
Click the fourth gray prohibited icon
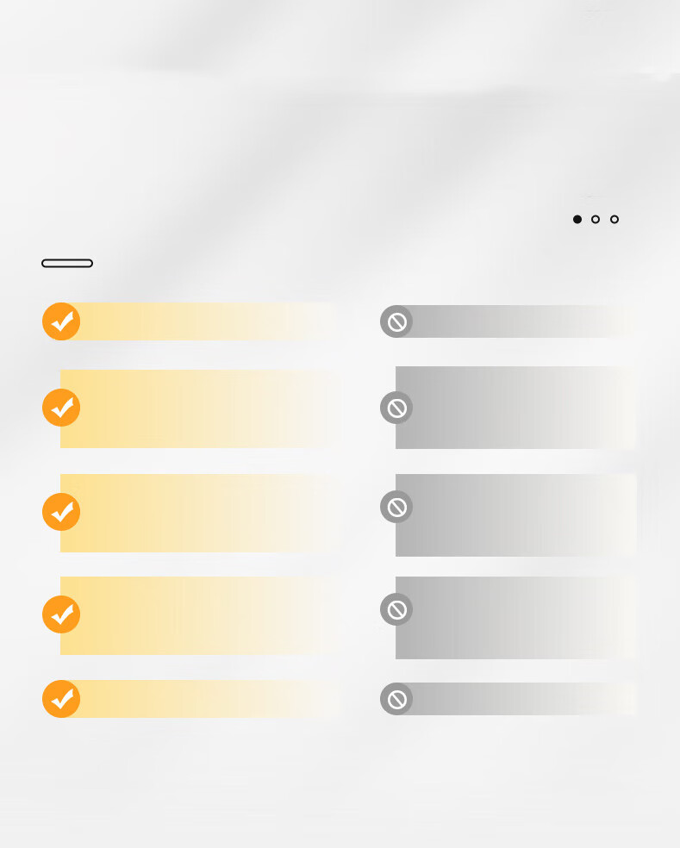[x=396, y=609]
